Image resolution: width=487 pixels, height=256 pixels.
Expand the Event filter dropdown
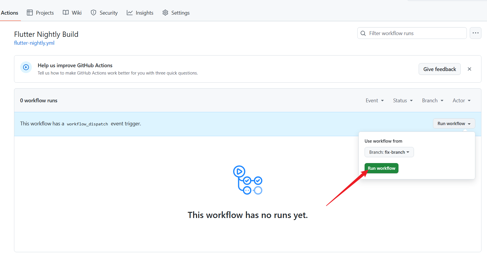375,101
